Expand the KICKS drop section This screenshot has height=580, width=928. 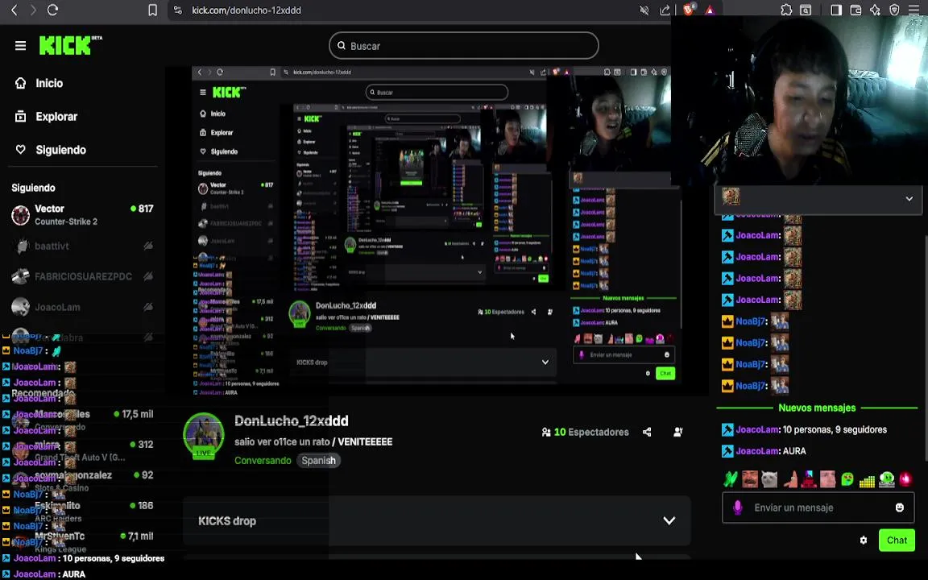(437, 521)
